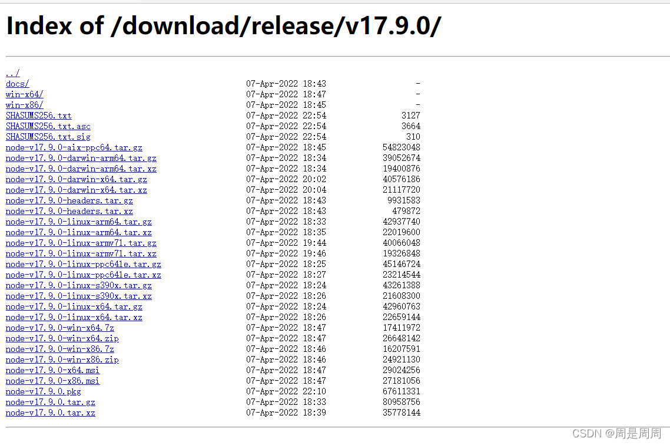Viewport: 670px width, 445px height.
Task: Download node-v17.9.0-linux-ppc64le.tar.xz
Action: point(84,275)
